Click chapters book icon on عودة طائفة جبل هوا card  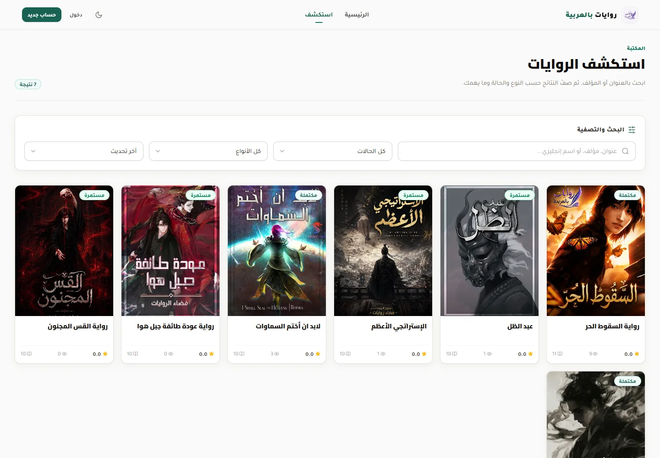tap(136, 354)
